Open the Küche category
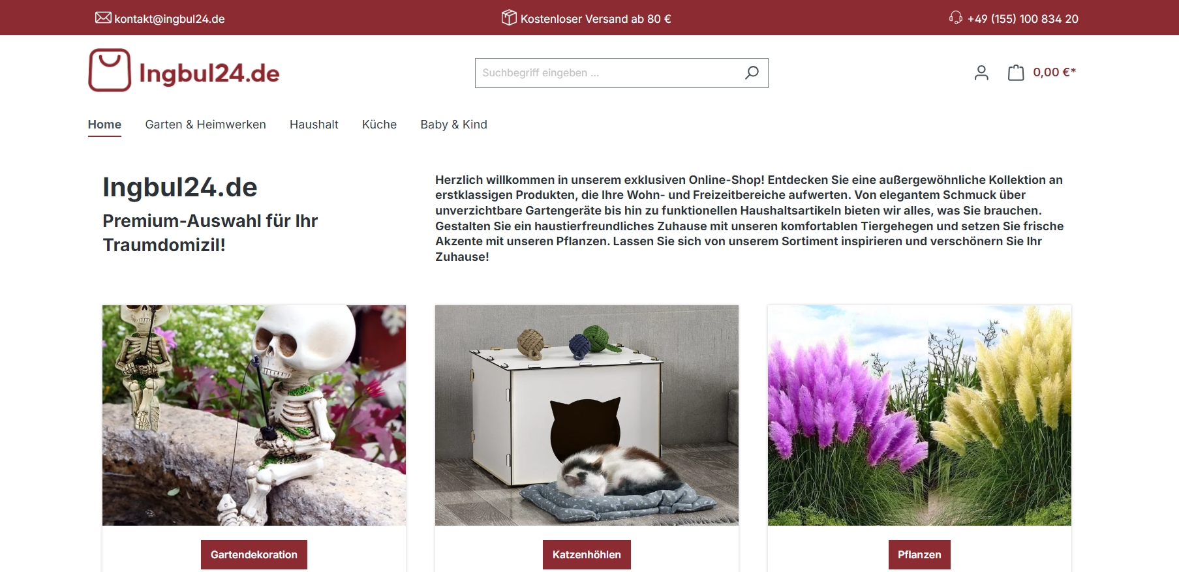The width and height of the screenshot is (1179, 572). pos(379,125)
